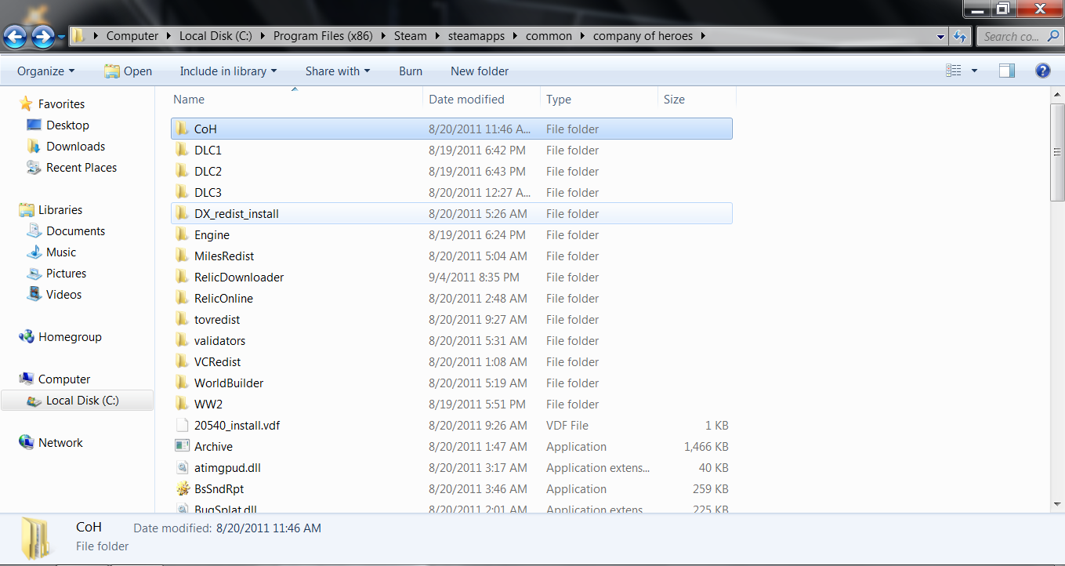This screenshot has width=1065, height=566.
Task: Select the DX_redist_install folder icon
Action: 182,213
